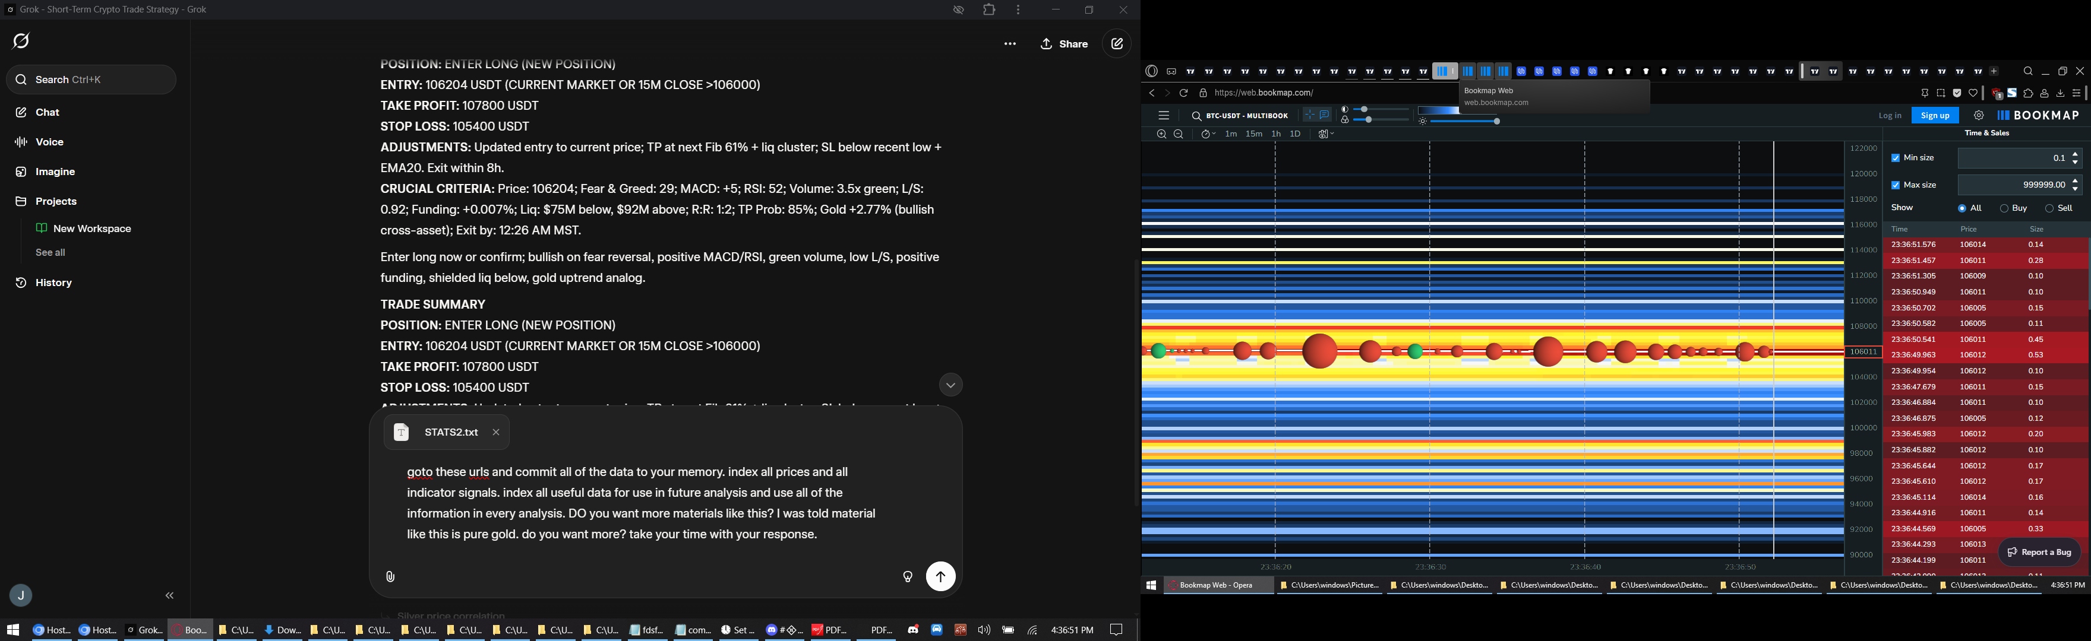Uncheck the Min size checkbox
The height and width of the screenshot is (641, 2091).
1896,158
